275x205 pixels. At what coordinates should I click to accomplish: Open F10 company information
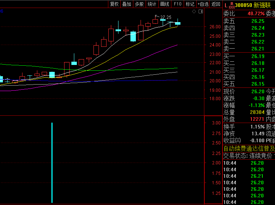coord(178,4)
